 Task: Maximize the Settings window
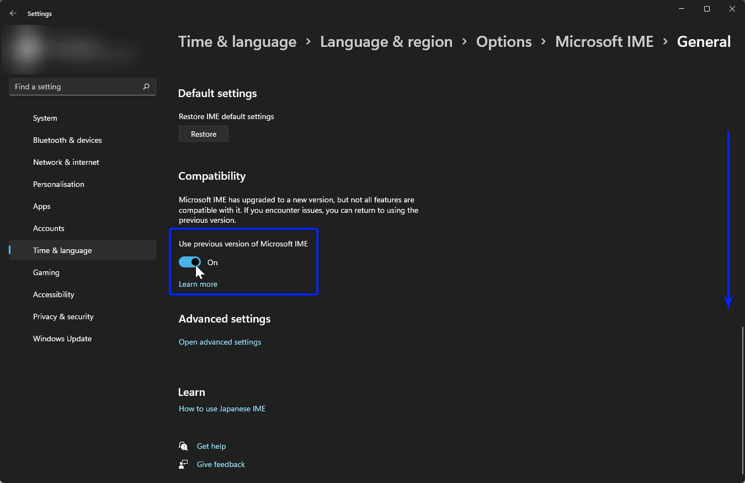(x=707, y=9)
